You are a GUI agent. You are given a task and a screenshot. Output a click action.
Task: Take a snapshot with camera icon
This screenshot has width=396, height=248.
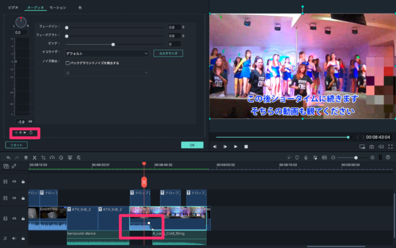coord(371,146)
